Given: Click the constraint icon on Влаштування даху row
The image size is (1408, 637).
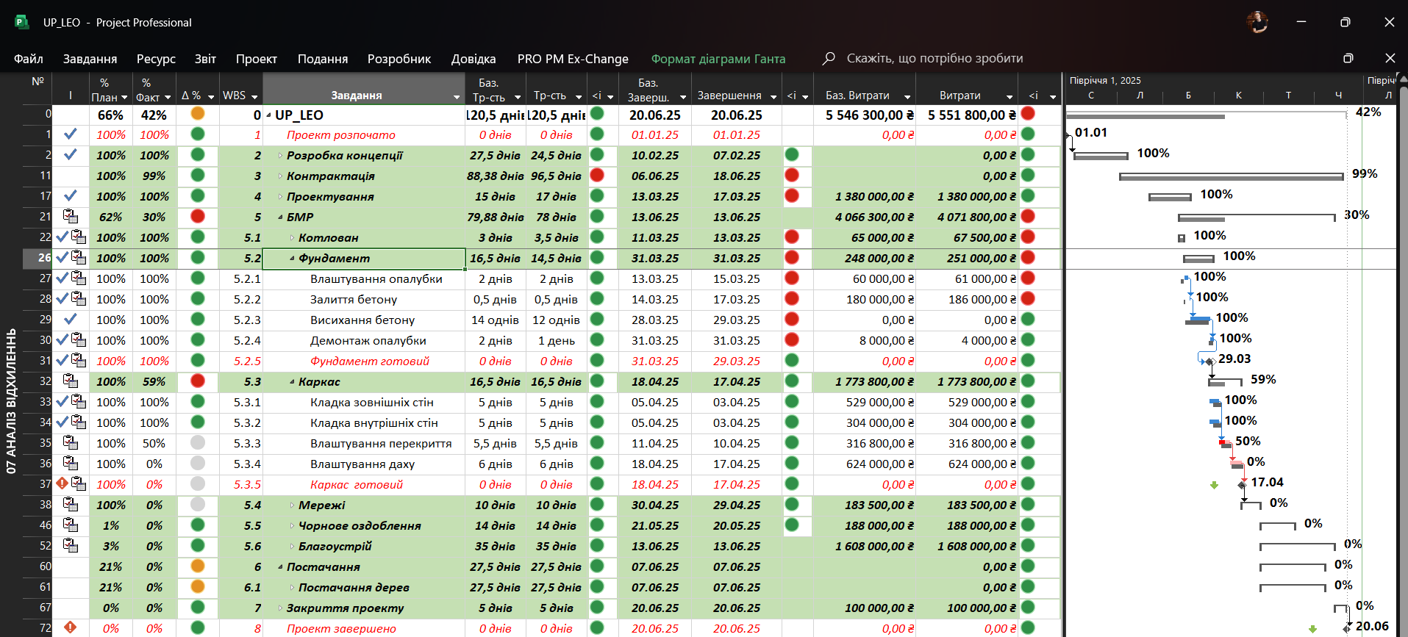Looking at the screenshot, I should [x=71, y=464].
